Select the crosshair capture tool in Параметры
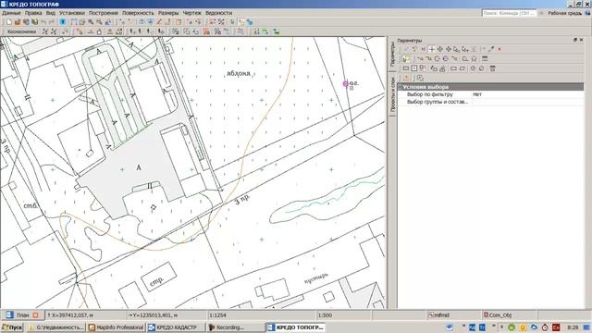Image resolution: width=592 pixels, height=333 pixels. pyautogui.click(x=432, y=49)
